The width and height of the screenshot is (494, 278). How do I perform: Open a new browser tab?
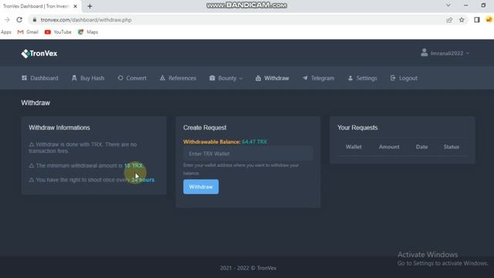click(90, 6)
